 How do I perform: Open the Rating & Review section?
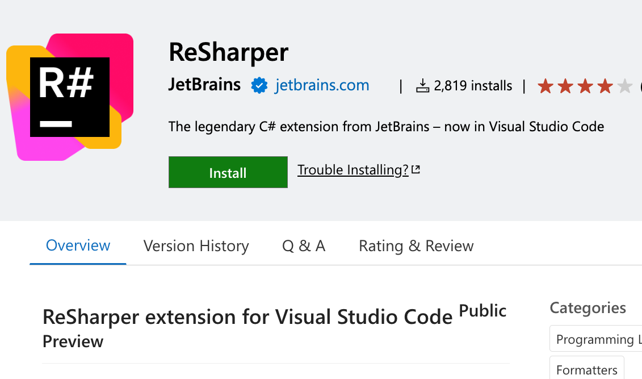click(416, 245)
